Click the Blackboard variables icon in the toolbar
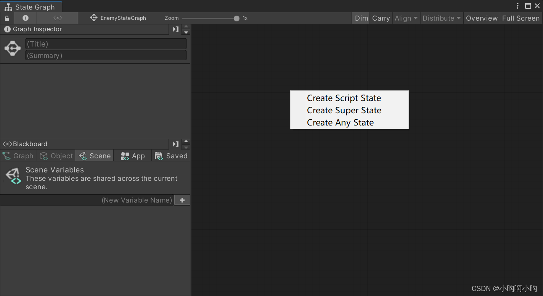 pos(57,18)
